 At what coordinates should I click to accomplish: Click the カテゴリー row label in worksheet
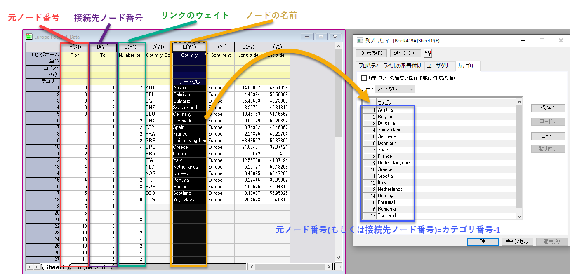pyautogui.click(x=43, y=81)
